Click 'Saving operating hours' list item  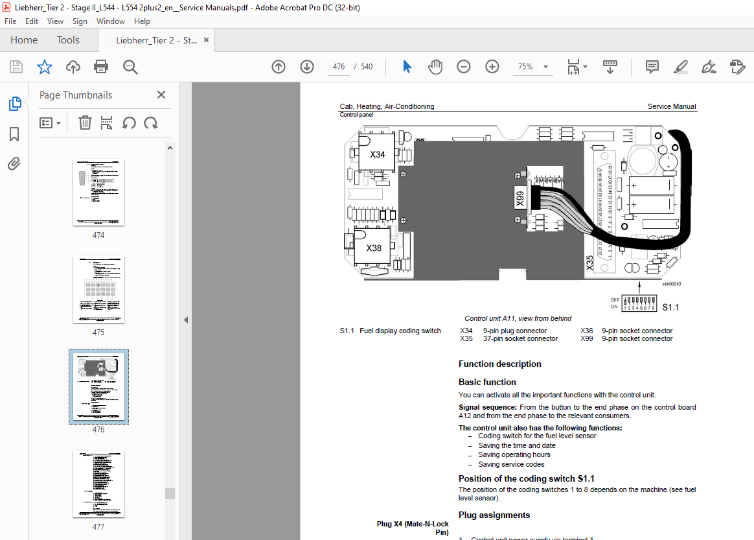tap(514, 455)
